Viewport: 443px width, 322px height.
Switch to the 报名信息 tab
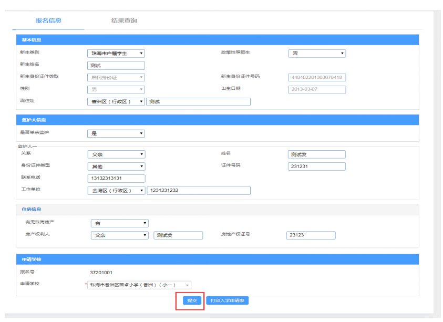click(x=48, y=20)
